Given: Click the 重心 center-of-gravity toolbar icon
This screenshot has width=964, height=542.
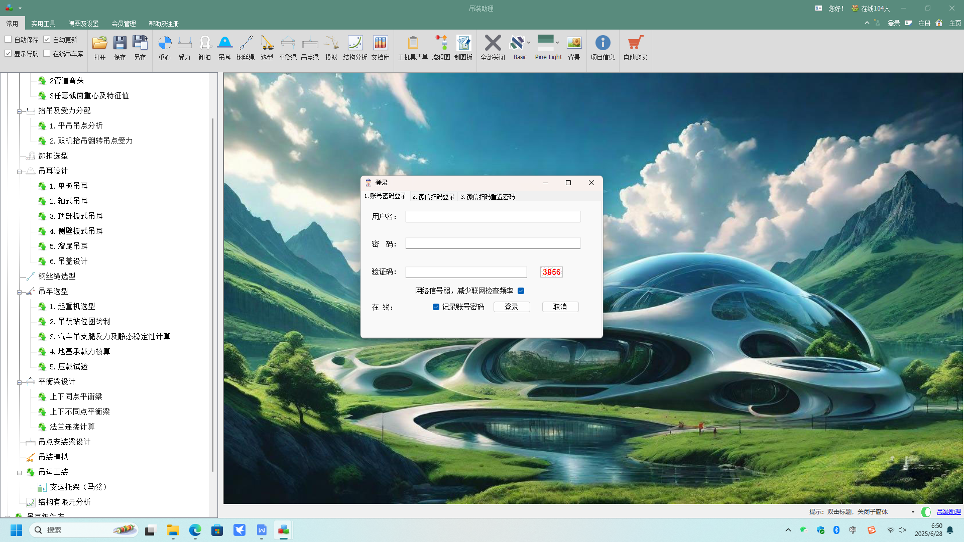Looking at the screenshot, I should (x=164, y=44).
